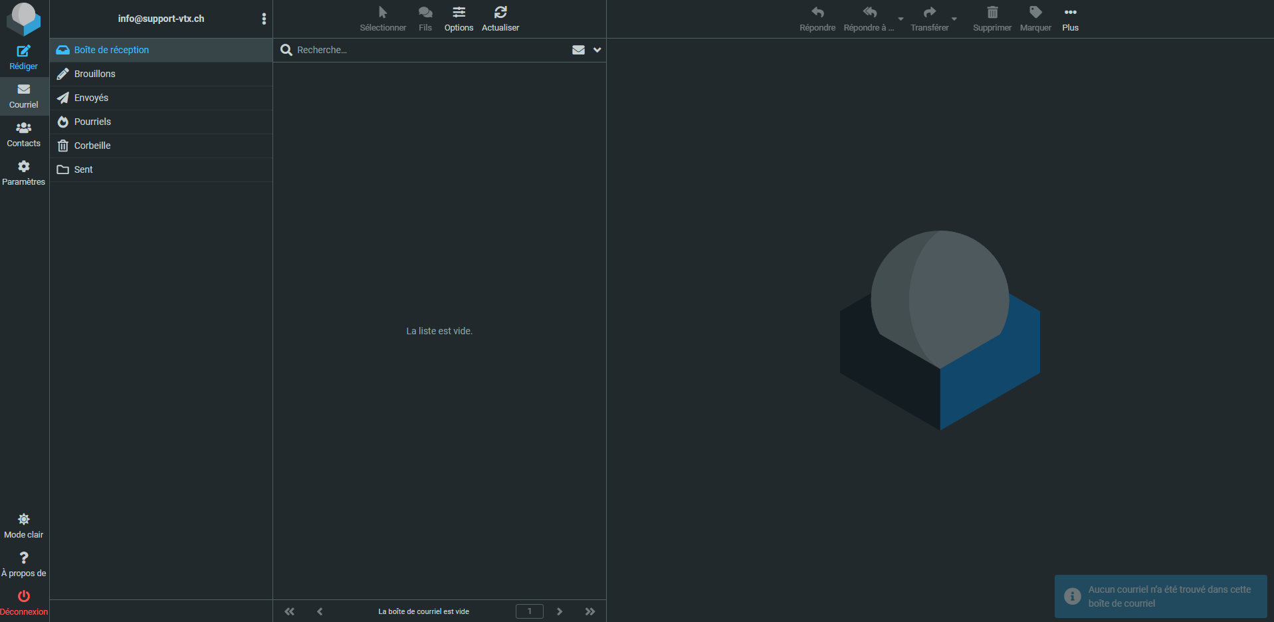The image size is (1274, 622).
Task: Open the Répondre à tous dropdown arrow
Action: point(901,19)
